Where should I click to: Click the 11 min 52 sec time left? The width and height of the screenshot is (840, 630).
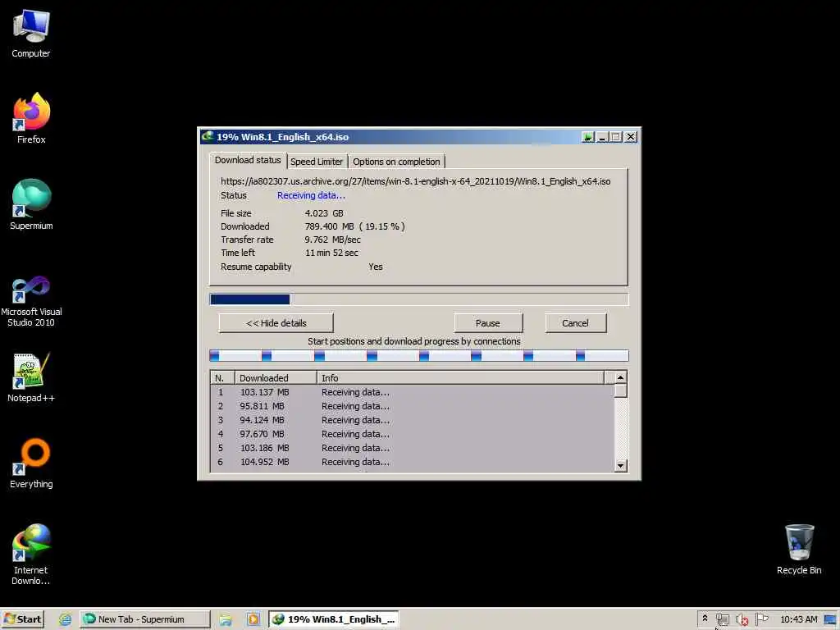pyautogui.click(x=331, y=253)
